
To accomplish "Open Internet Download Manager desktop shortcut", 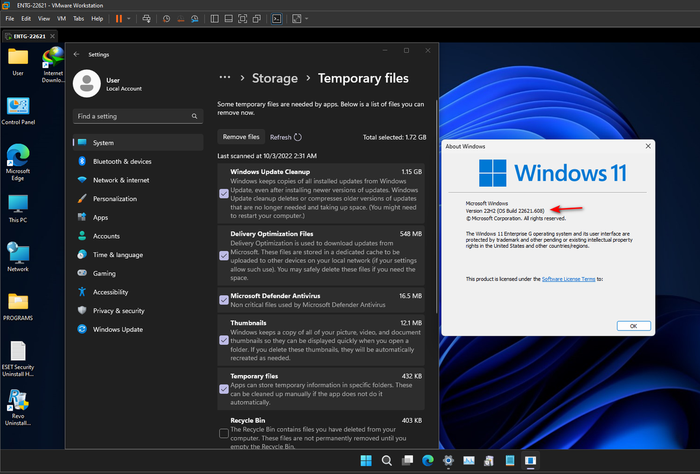I will 53,65.
